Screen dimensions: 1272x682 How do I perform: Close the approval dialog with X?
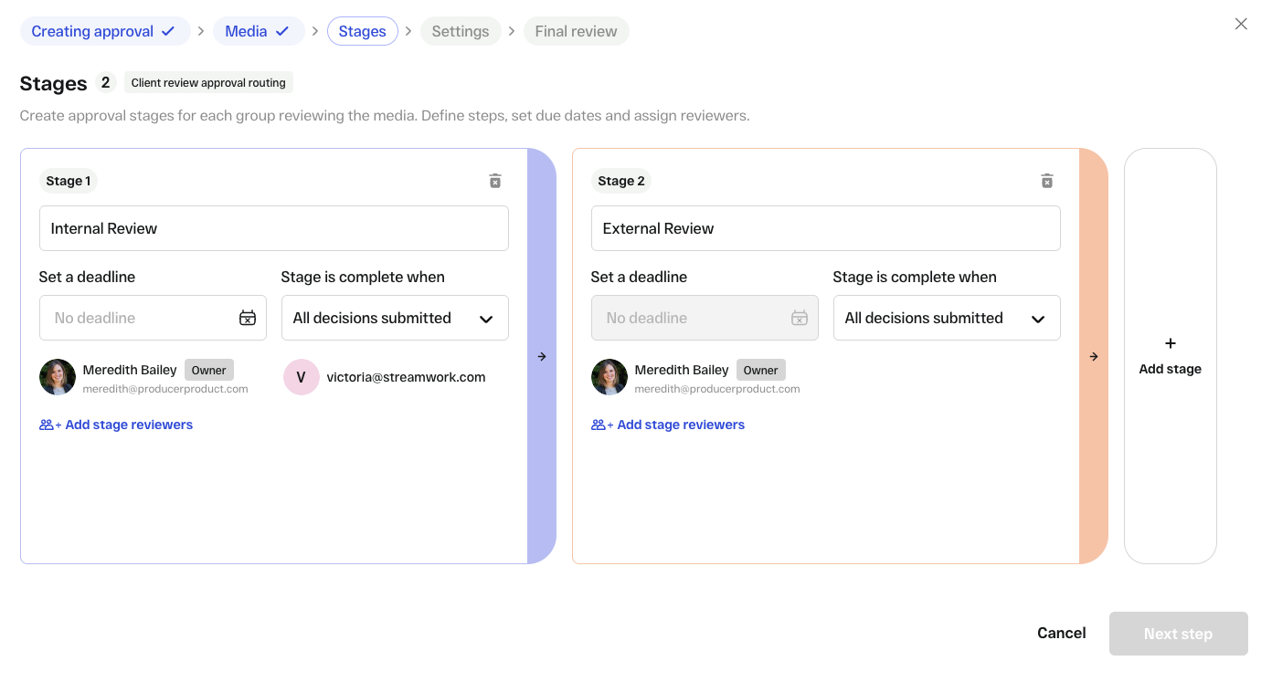[1241, 24]
